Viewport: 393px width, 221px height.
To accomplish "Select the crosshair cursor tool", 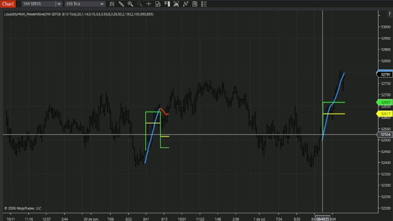I will click(x=149, y=4).
